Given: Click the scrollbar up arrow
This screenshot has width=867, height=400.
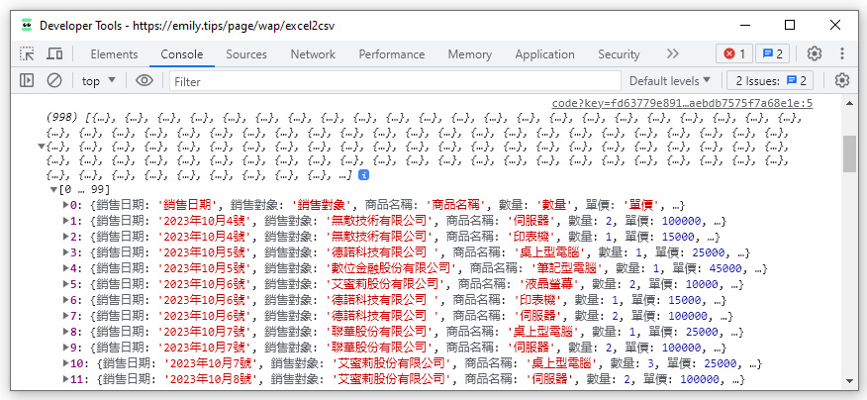Looking at the screenshot, I should click(x=849, y=103).
